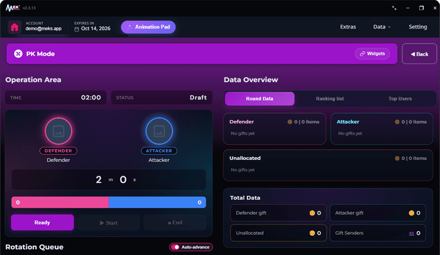The height and width of the screenshot is (255, 440).
Task: Start the PK round
Action: [x=109, y=223]
